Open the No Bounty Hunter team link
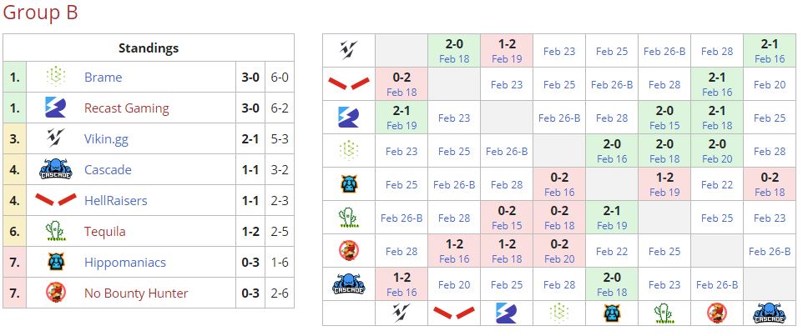This screenshot has width=803, height=336. click(x=135, y=293)
